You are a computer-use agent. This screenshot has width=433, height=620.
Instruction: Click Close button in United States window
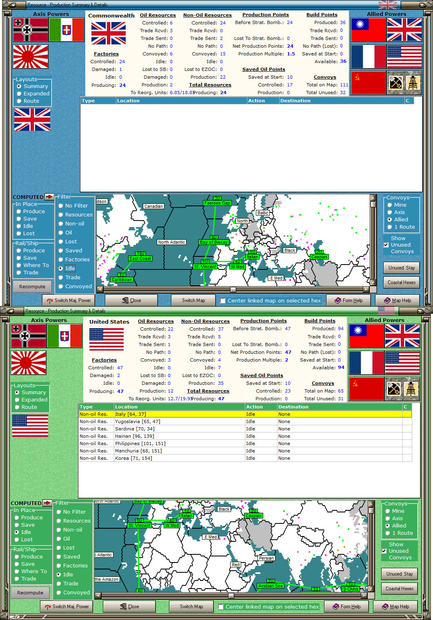[129, 607]
